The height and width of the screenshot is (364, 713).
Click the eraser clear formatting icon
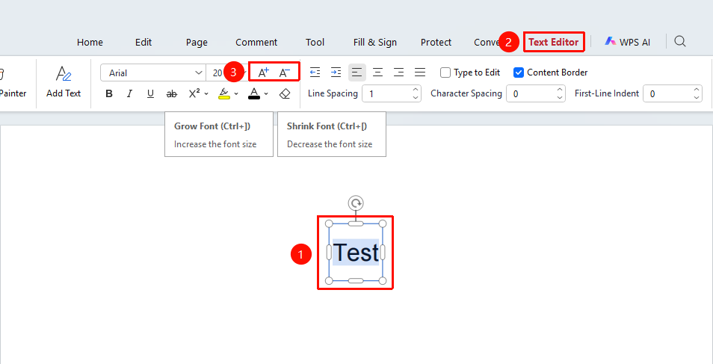point(285,93)
